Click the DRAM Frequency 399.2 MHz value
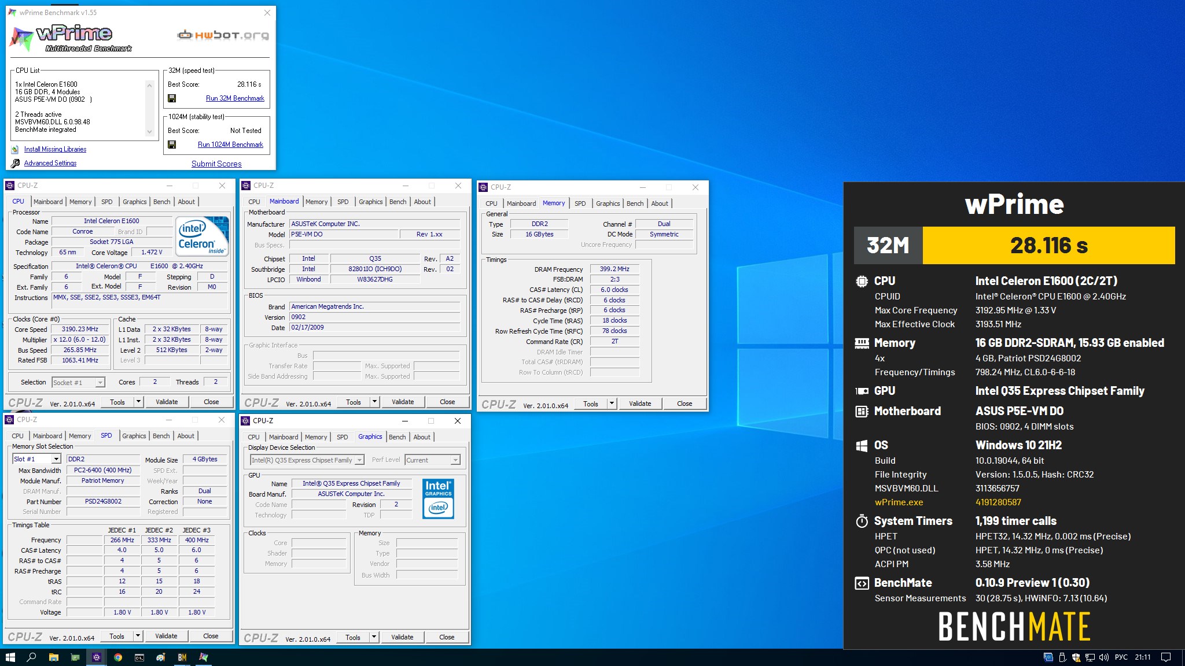The height and width of the screenshot is (666, 1185). point(614,269)
